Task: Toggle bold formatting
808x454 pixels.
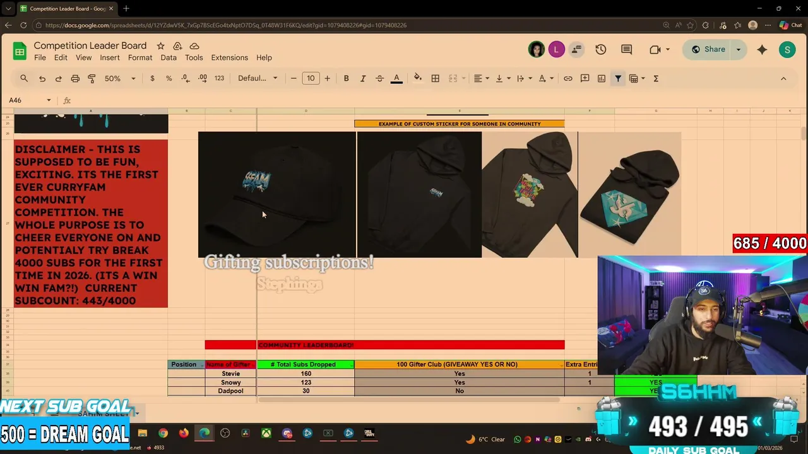Action: [346, 78]
